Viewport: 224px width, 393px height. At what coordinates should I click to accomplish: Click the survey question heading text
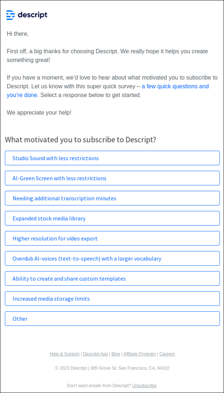point(80,140)
